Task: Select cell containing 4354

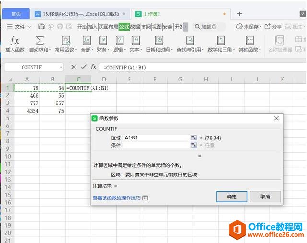Action: point(27,111)
